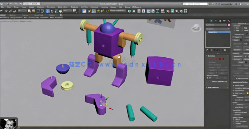Switch to the Create command panel tab
249x129 pixels.
(x=207, y=21)
